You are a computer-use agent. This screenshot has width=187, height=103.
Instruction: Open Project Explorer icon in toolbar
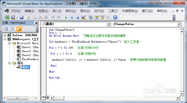coord(91,17)
